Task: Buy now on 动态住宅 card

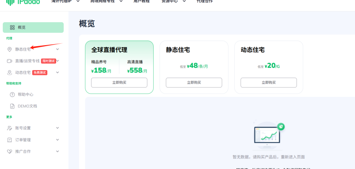Action: click(x=269, y=83)
